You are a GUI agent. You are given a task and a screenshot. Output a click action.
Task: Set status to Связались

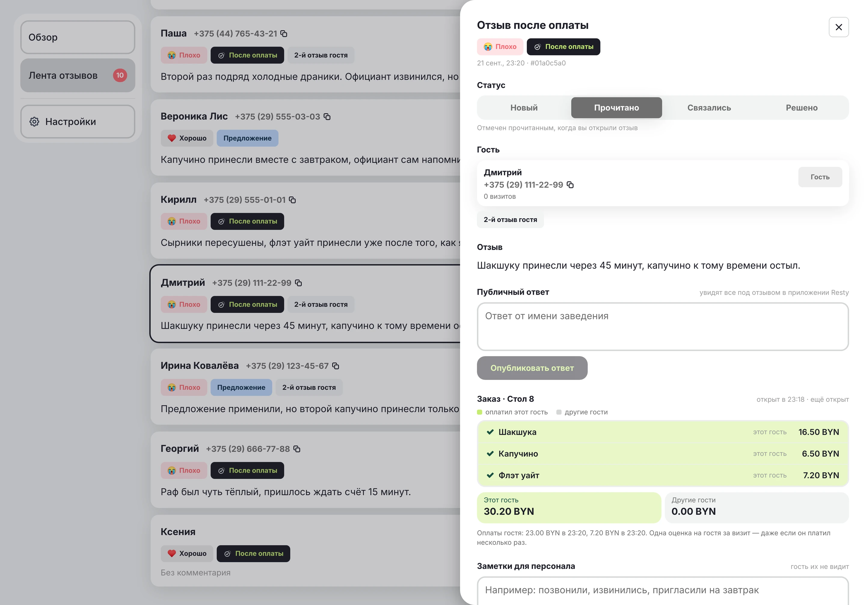[709, 107]
